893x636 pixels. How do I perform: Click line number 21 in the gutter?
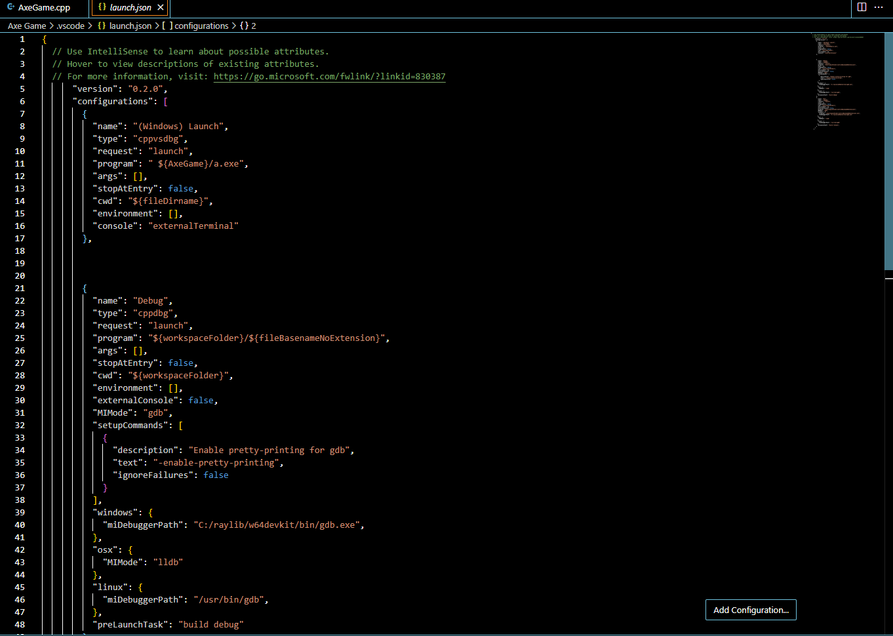tap(20, 288)
